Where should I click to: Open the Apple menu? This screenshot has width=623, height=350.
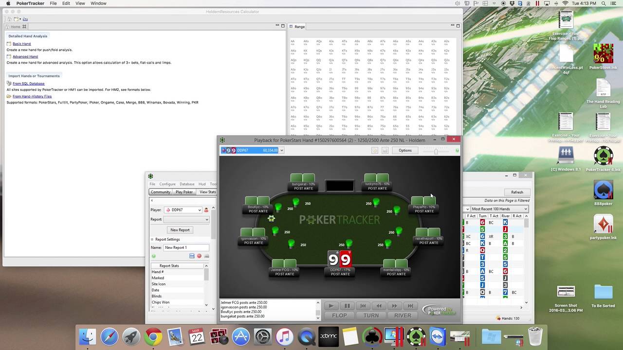(8, 3)
